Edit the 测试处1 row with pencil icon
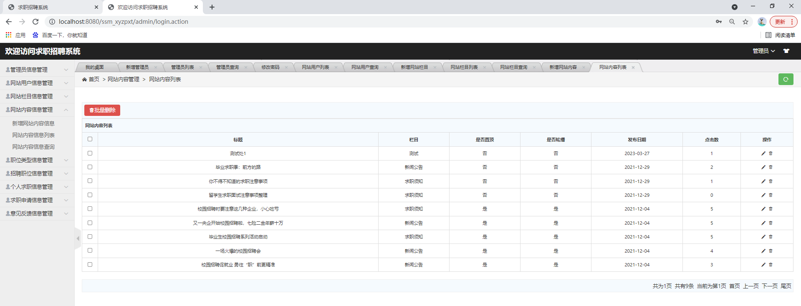The image size is (801, 306). click(x=763, y=153)
